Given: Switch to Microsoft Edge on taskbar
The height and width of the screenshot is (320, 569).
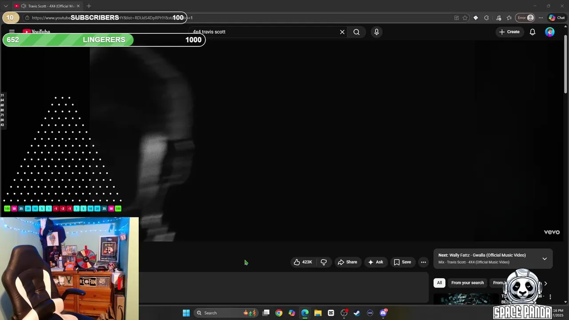Looking at the screenshot, I should (x=305, y=313).
